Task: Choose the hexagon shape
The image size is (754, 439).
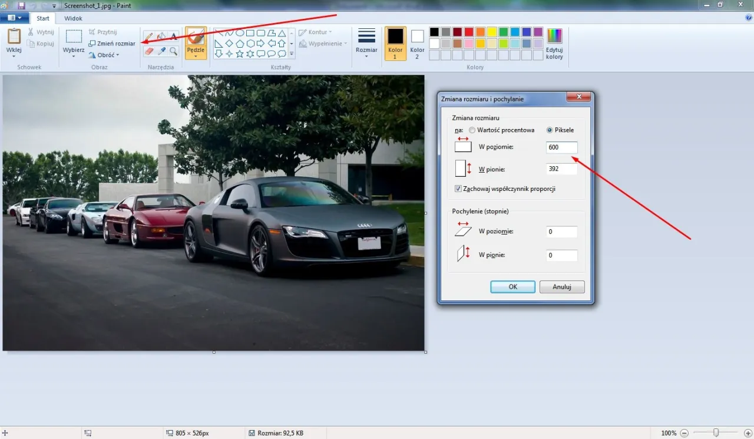Action: pos(250,44)
